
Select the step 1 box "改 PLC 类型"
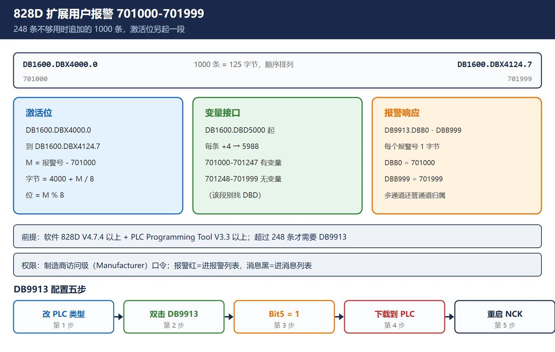tap(64, 317)
